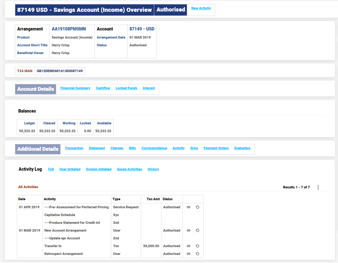This screenshot has height=263, width=338.
Task: Open the Statement tab in Additional Details
Action: 97,148
